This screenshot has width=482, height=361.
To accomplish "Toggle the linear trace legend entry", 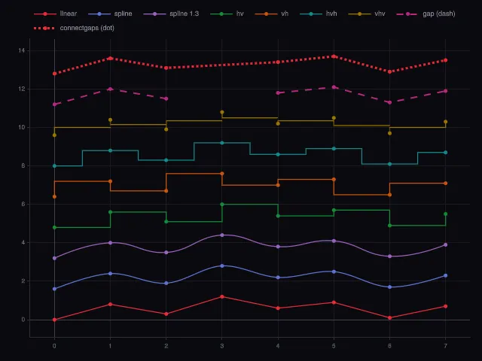I will tap(55, 14).
